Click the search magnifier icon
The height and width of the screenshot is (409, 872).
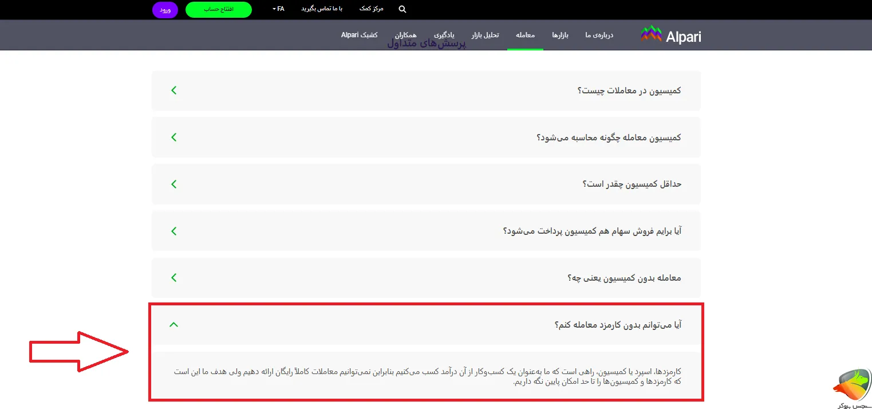click(x=402, y=9)
